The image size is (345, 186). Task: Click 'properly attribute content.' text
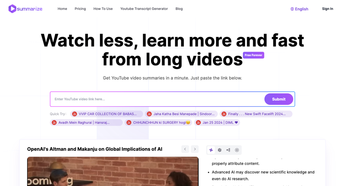coord(235,164)
